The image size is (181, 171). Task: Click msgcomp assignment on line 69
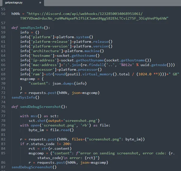pyautogui.click(x=32, y=79)
